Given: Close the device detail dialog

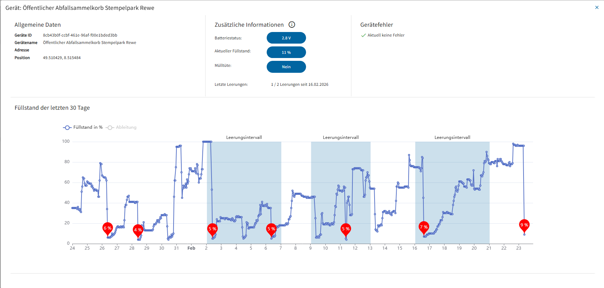Looking at the screenshot, I should tap(597, 7).
